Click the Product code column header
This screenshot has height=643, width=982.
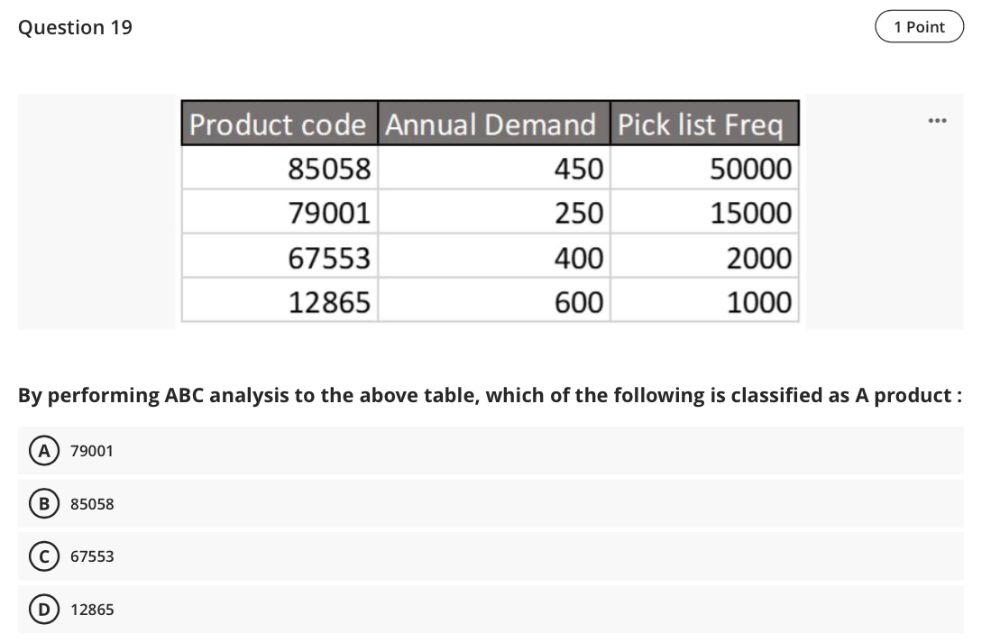[x=280, y=124]
